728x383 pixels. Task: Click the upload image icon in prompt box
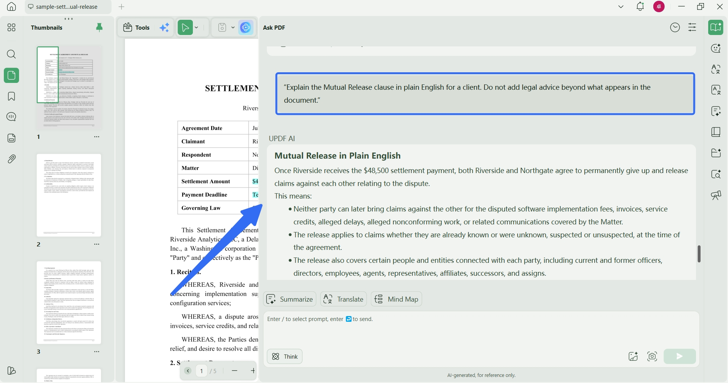pos(633,356)
